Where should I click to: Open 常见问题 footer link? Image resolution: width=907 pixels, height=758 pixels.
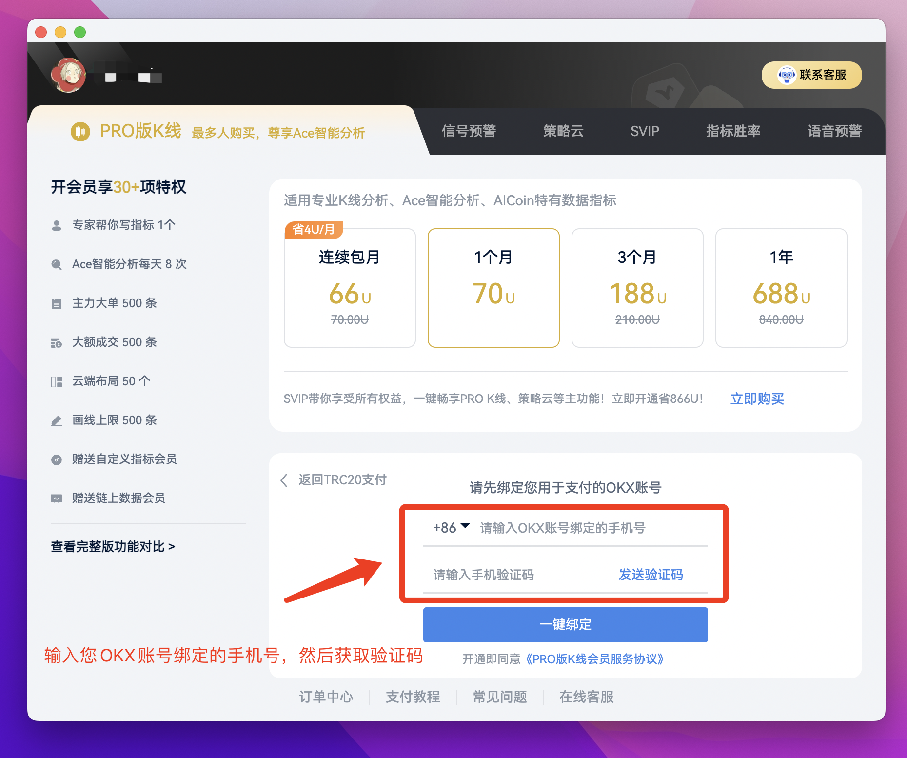coord(500,697)
